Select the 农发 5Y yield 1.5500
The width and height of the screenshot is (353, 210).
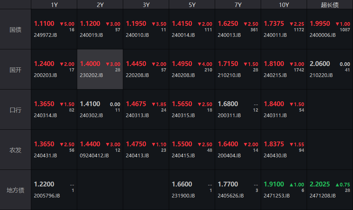click(x=182, y=144)
